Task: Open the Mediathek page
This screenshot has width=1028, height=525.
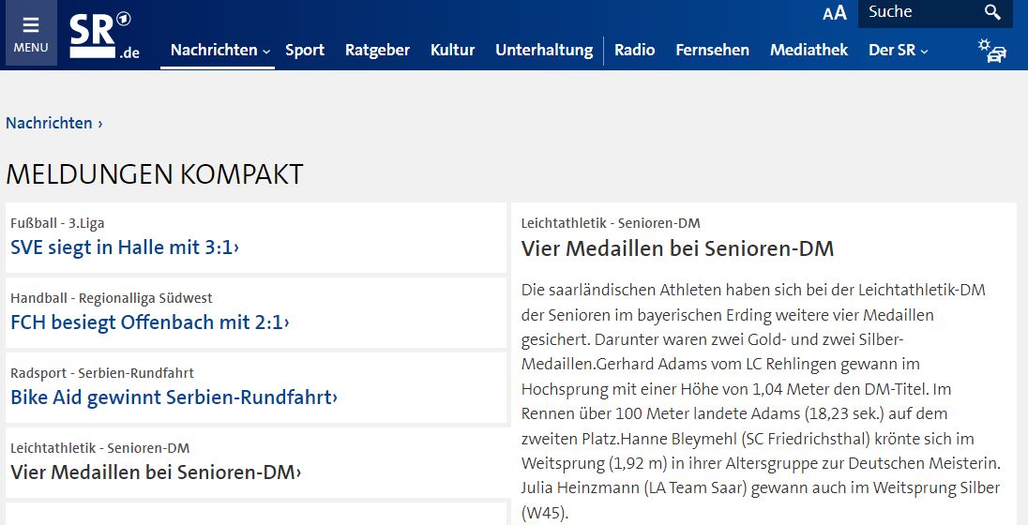Action: [809, 51]
